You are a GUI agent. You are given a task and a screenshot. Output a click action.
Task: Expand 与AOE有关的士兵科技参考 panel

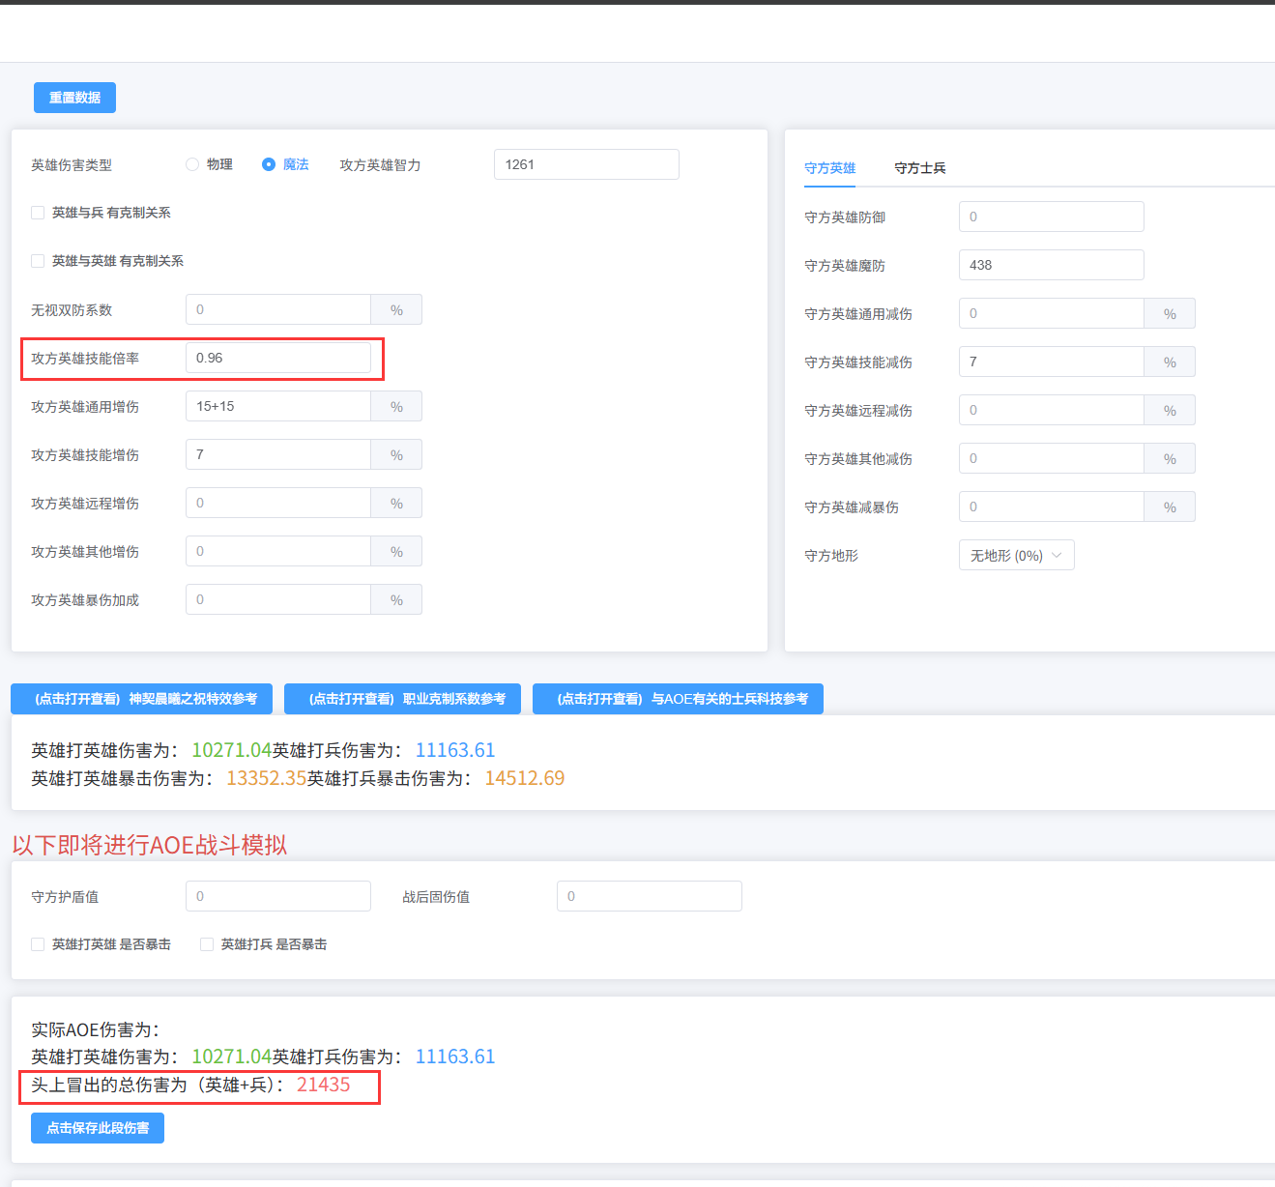(x=678, y=699)
